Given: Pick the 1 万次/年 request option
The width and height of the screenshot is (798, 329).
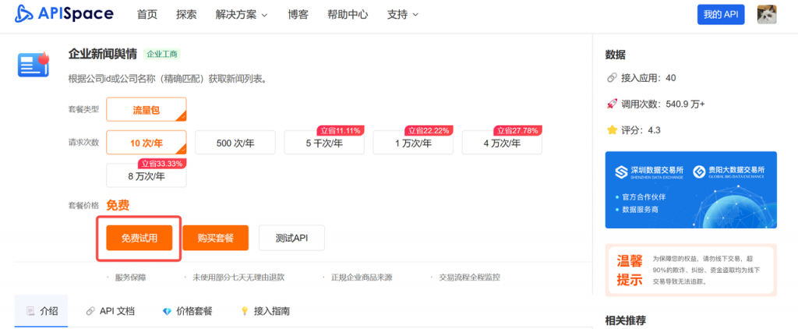Looking at the screenshot, I should 413,143.
